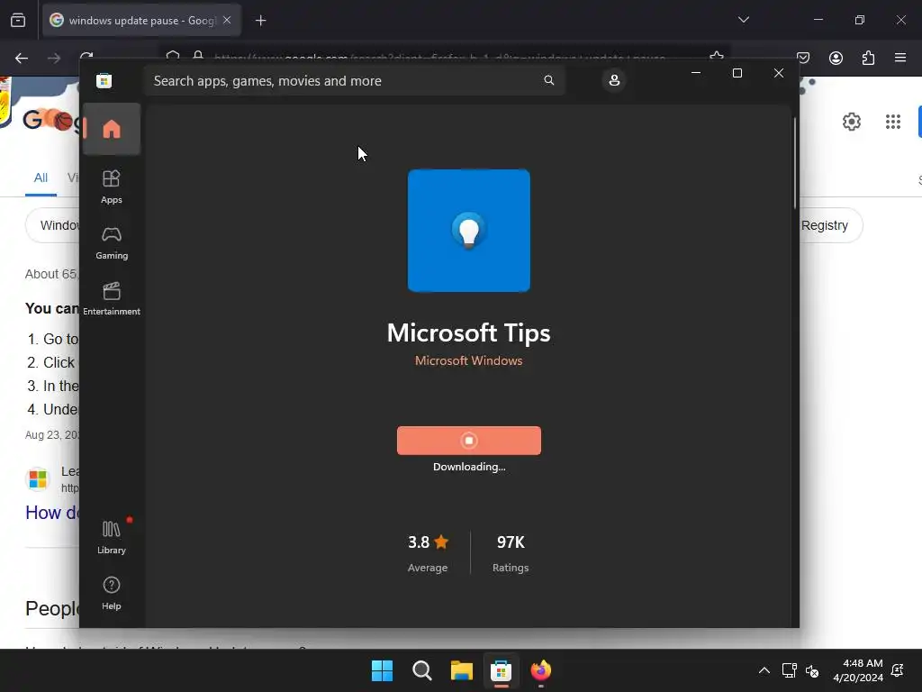Open Google apps grid
Image resolution: width=922 pixels, height=692 pixels.
893,122
